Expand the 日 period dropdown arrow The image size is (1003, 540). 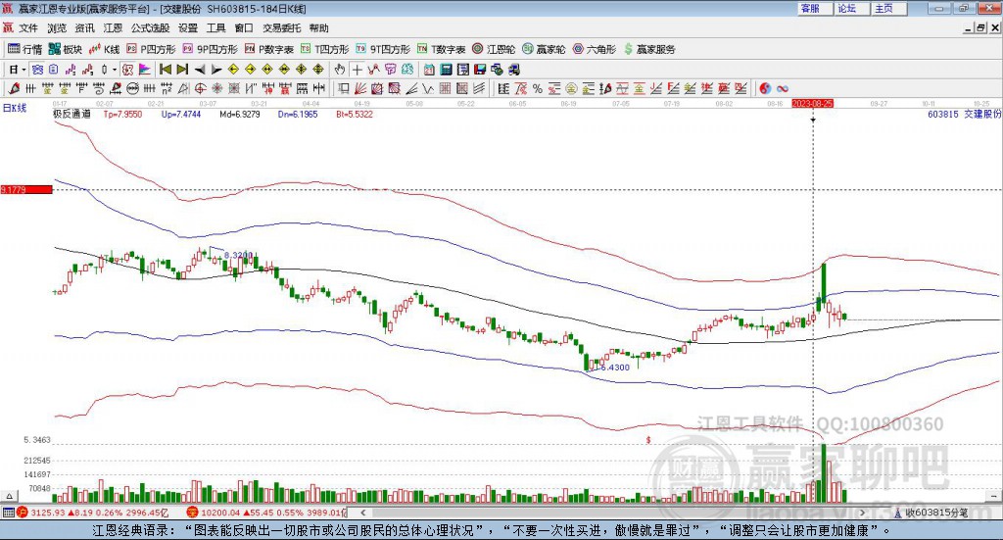tap(24, 70)
